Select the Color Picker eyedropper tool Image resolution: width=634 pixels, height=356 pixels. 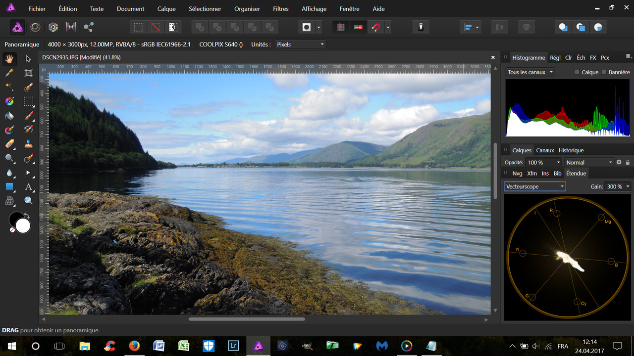pyautogui.click(x=9, y=73)
